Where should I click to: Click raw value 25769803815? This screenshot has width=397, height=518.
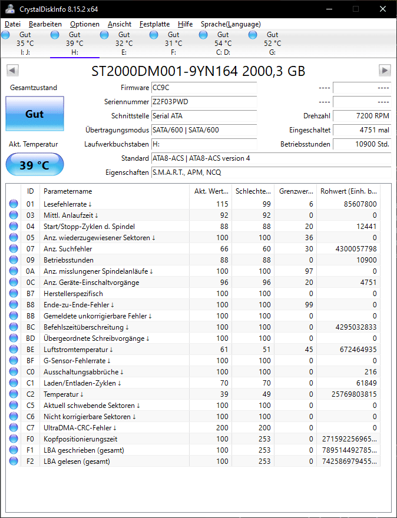(x=354, y=394)
